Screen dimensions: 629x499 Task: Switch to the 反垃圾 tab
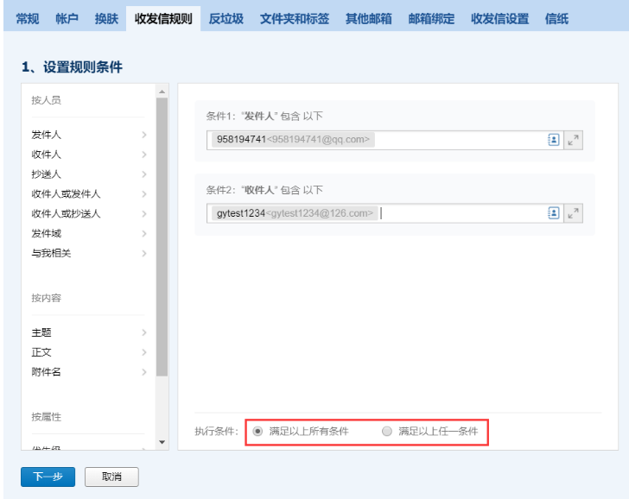pyautogui.click(x=226, y=19)
